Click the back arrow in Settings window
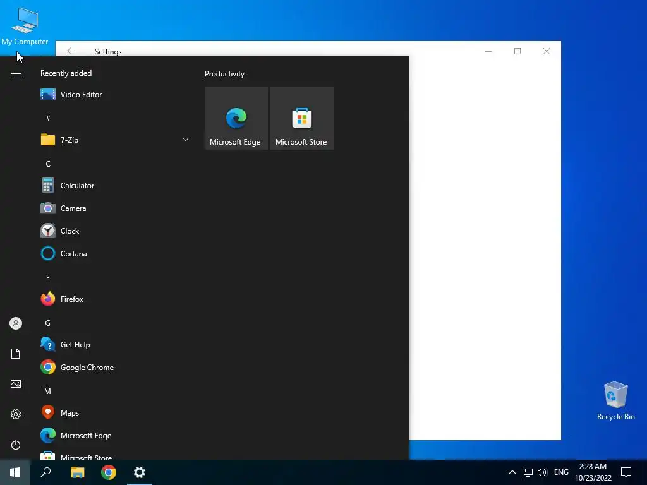This screenshot has width=647, height=485. coord(71,51)
